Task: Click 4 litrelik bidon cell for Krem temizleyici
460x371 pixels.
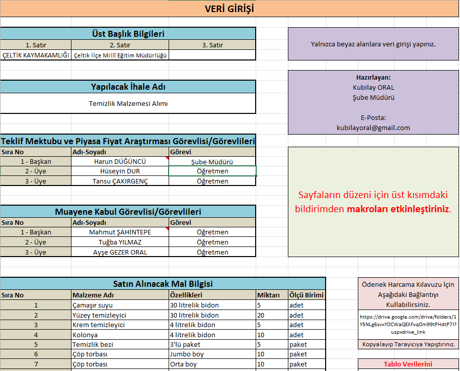Action: [212, 325]
